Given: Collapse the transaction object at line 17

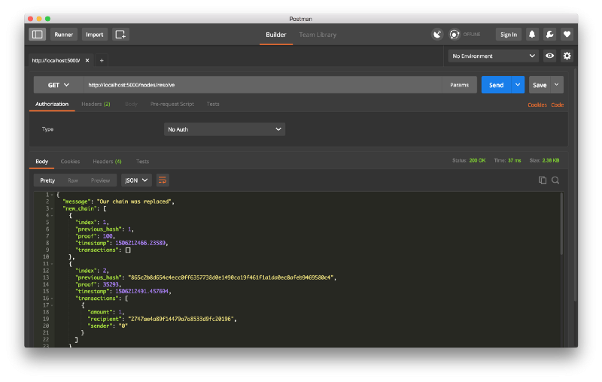Looking at the screenshot, I should click(x=52, y=305).
